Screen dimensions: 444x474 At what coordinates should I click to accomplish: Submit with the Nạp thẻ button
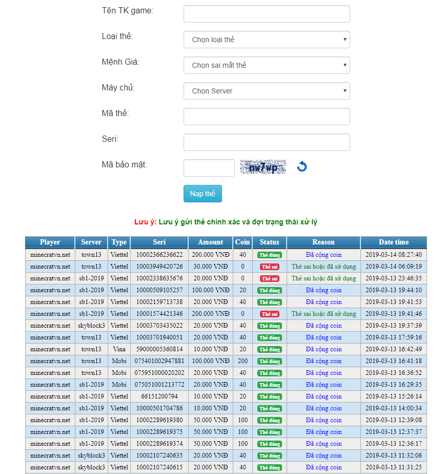pyautogui.click(x=203, y=194)
